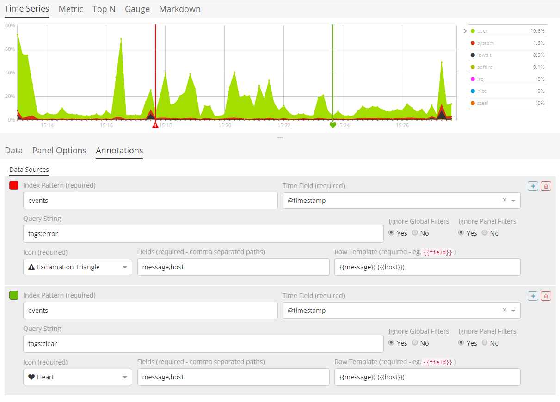
Task: Clear the first Time Field selection with X
Action: [505, 201]
